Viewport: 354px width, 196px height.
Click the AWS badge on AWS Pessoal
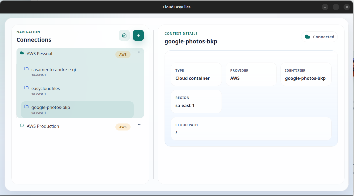[x=123, y=54]
